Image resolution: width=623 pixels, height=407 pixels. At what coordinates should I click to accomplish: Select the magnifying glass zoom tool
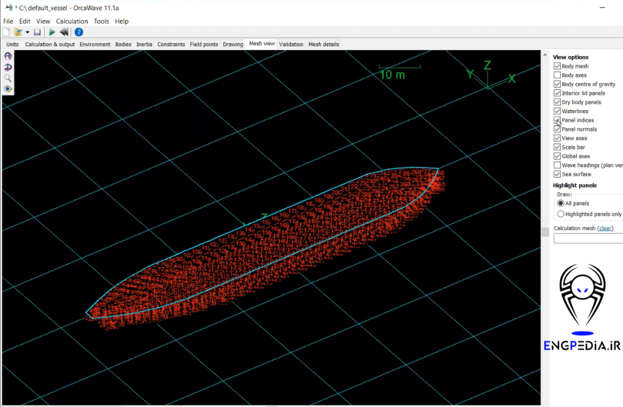click(x=8, y=78)
